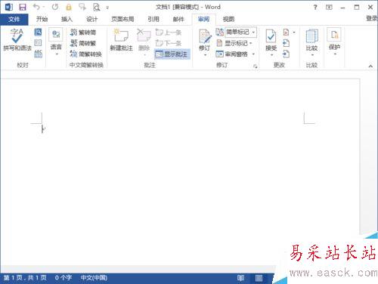Screen dimensions: 378x284
Task: Go to the next change icon
Action: [x=286, y=54]
